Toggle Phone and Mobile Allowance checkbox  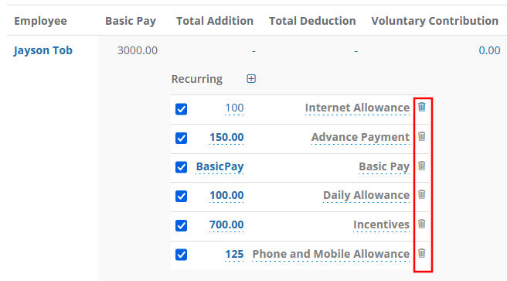coord(181,255)
